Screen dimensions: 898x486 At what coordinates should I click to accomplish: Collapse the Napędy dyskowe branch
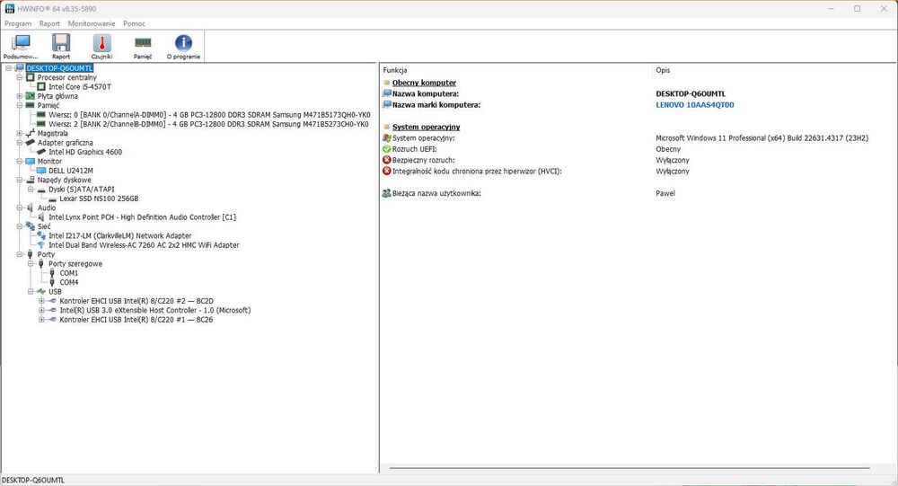point(20,180)
